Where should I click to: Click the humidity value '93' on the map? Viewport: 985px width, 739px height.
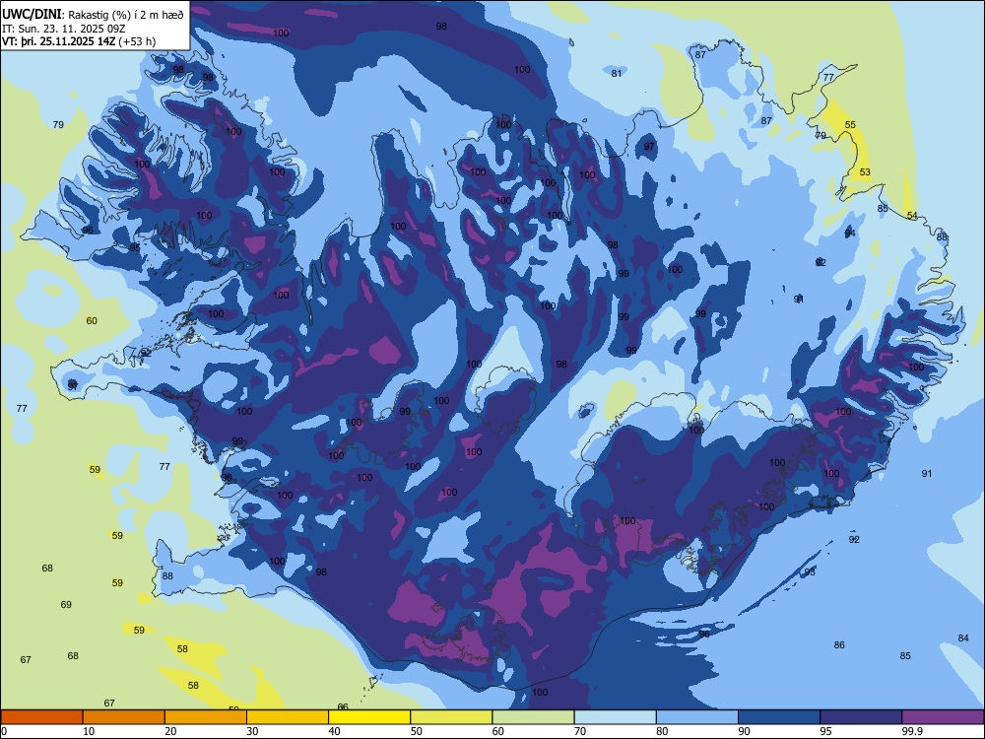point(810,571)
